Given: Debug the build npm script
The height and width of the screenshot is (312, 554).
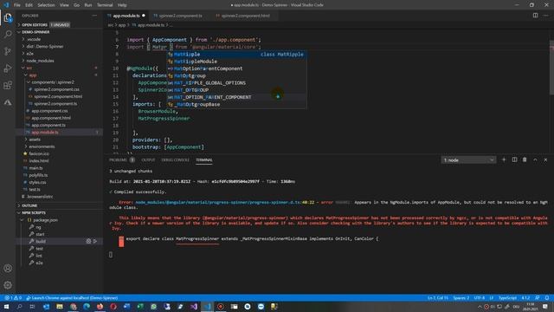Looking at the screenshot, I should (88, 241).
